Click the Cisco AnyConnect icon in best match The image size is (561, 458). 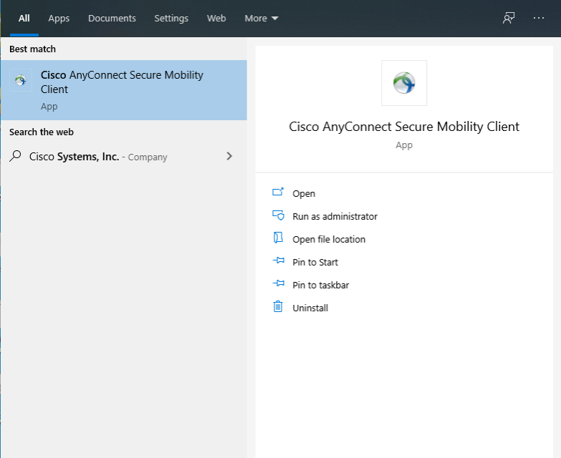click(x=21, y=80)
